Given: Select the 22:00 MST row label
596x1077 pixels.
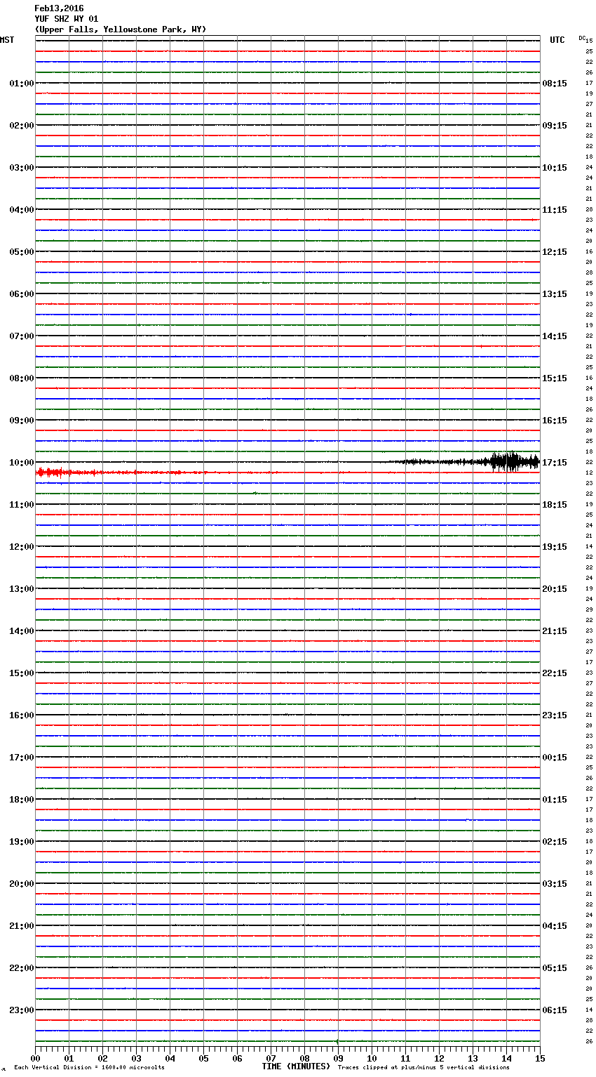Looking at the screenshot, I should coord(22,968).
